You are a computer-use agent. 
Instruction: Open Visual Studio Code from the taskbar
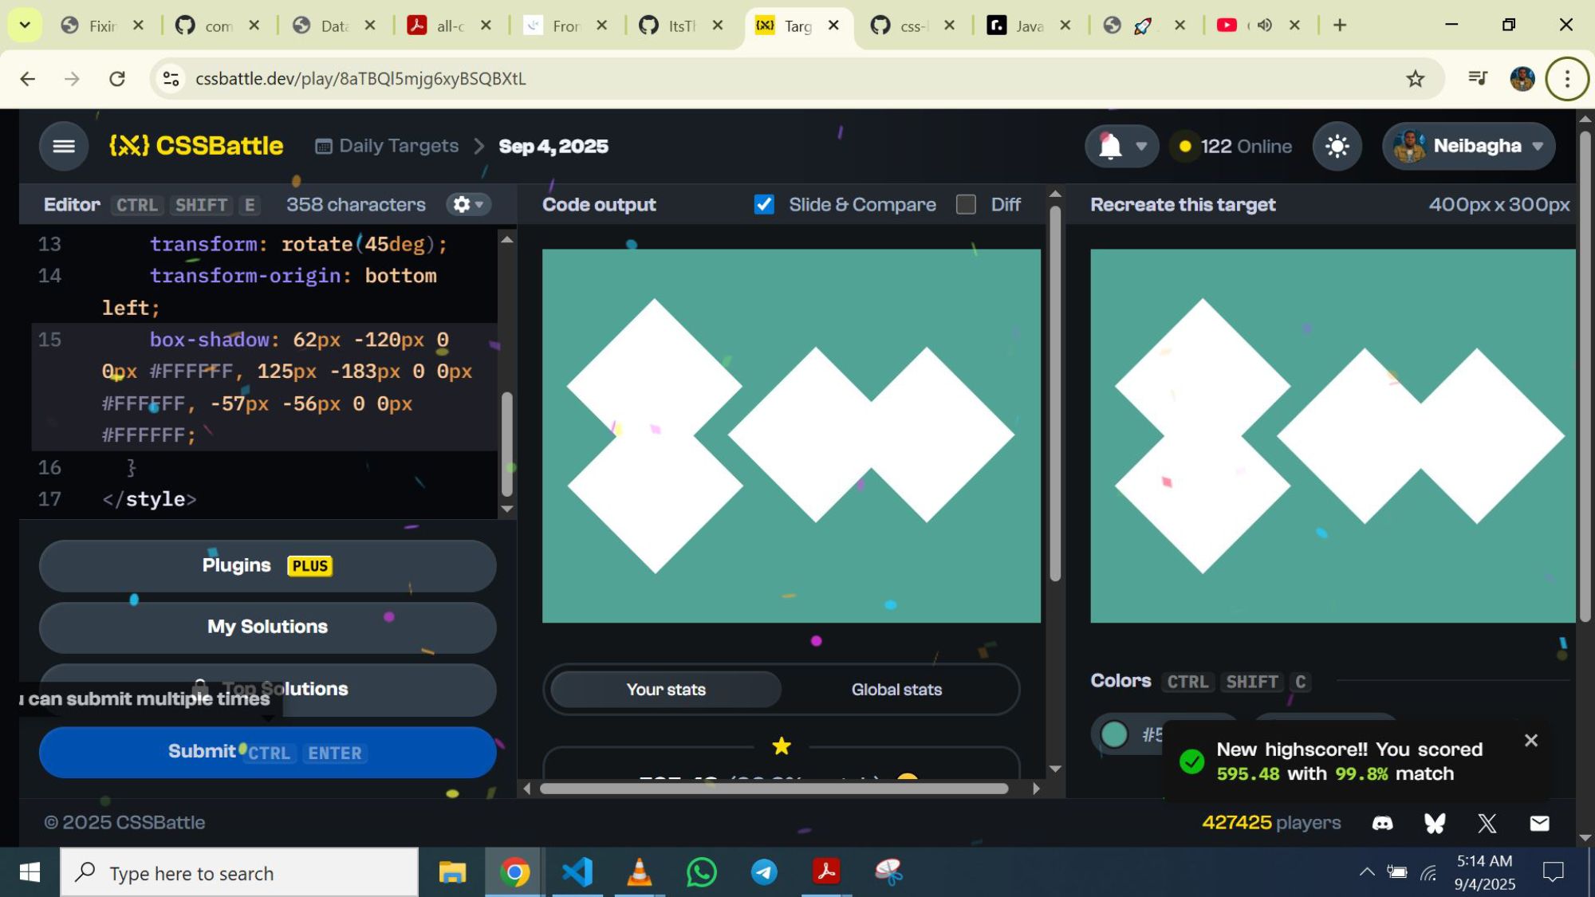(577, 872)
